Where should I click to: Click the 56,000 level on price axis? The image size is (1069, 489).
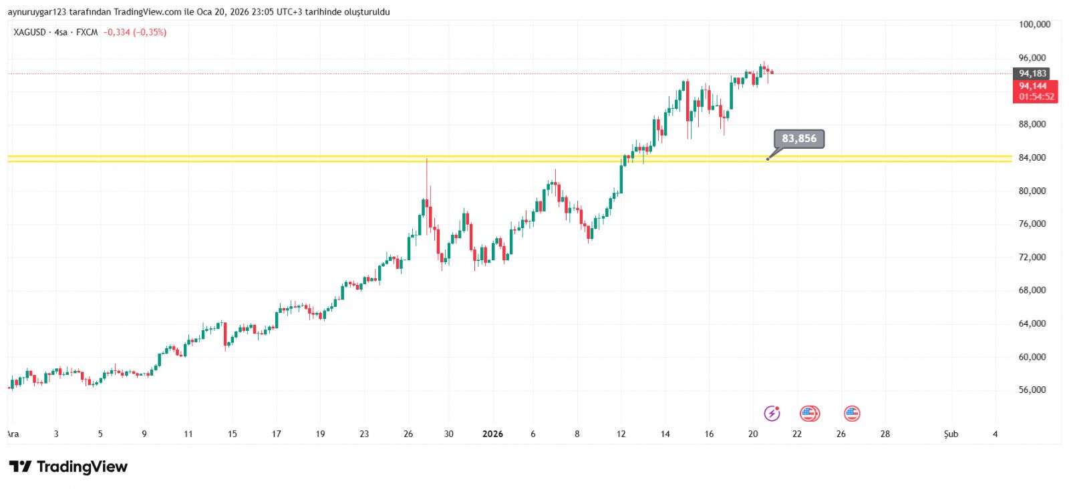(x=1032, y=390)
